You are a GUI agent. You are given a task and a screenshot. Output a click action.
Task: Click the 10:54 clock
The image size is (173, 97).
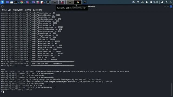[156, 2]
